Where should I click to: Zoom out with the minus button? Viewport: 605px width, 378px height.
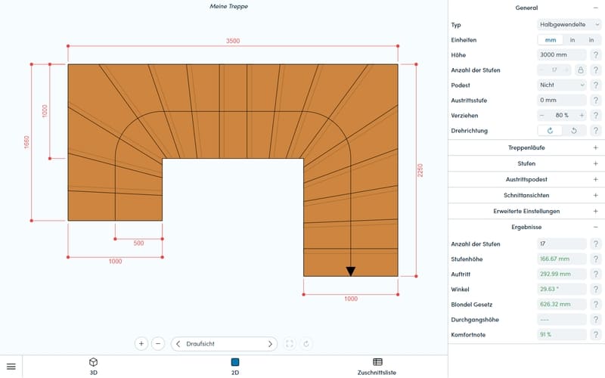pyautogui.click(x=158, y=344)
